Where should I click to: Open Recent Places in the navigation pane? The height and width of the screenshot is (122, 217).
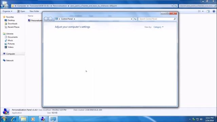tap(14, 27)
